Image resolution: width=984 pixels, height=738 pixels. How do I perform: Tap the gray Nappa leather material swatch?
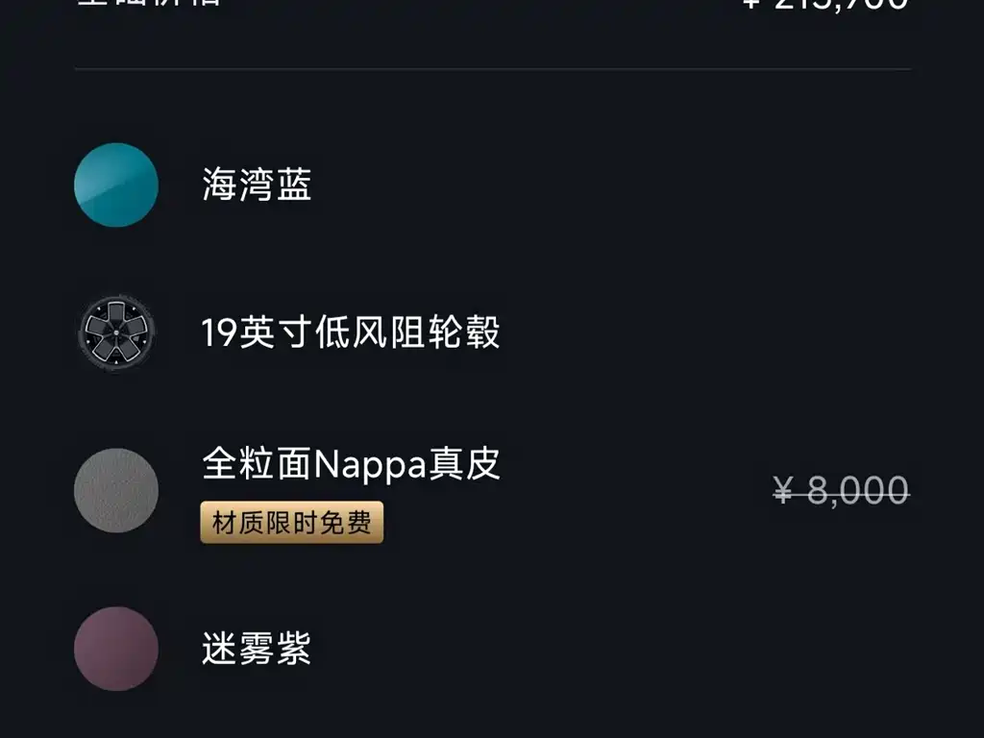point(116,489)
